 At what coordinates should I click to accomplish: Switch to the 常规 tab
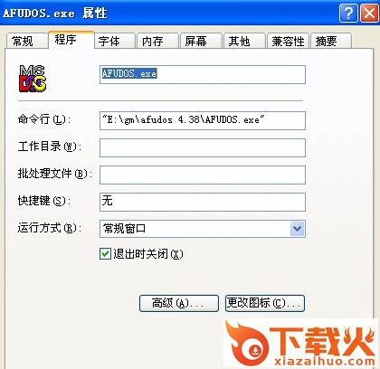tap(26, 41)
